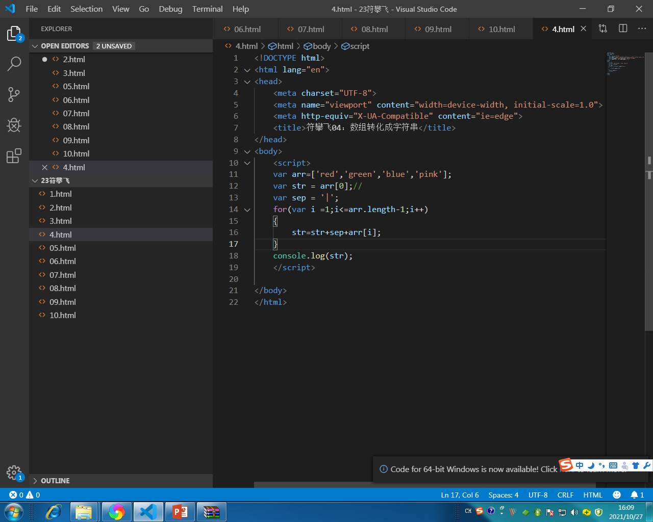
Task: Click the html breadcrumb item
Action: [281, 46]
